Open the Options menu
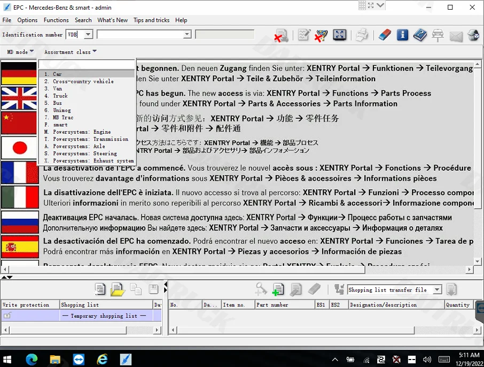The height and width of the screenshot is (367, 484). click(x=27, y=20)
